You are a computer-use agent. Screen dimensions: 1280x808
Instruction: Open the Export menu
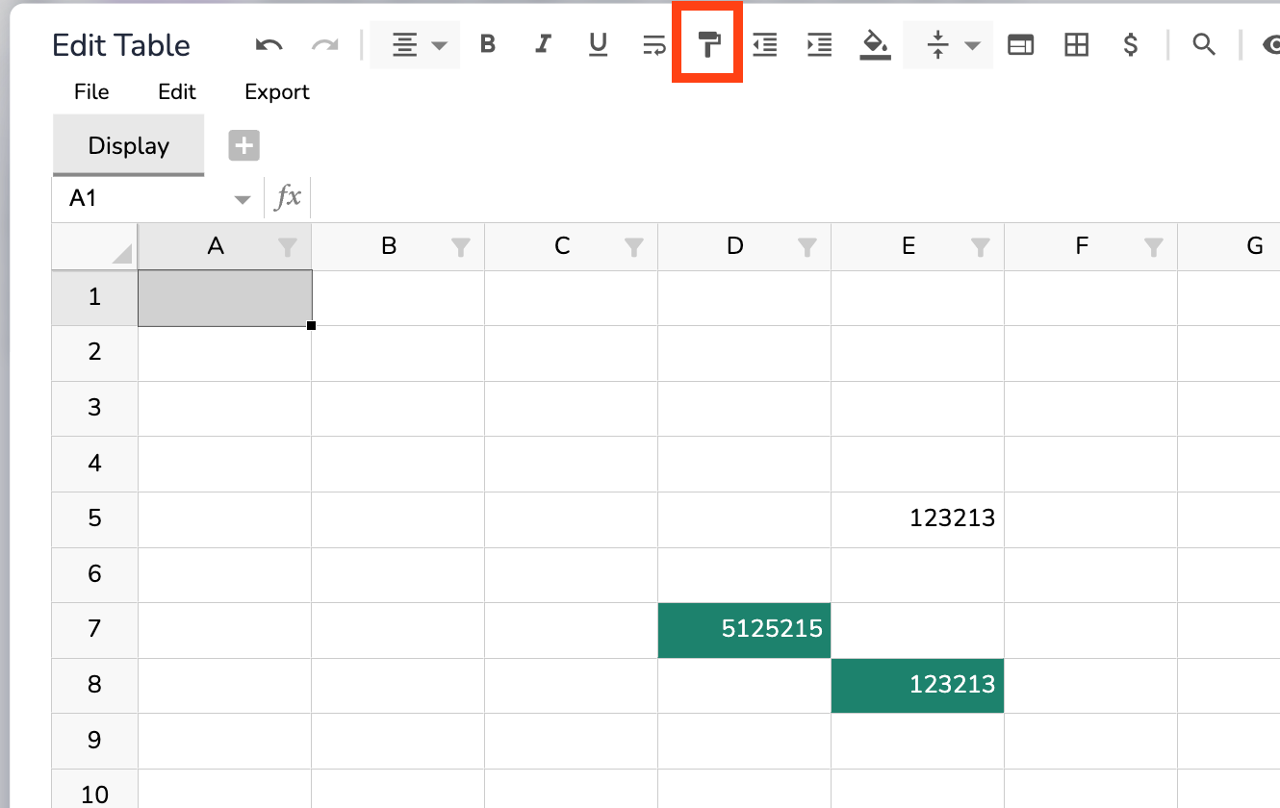pos(277,92)
